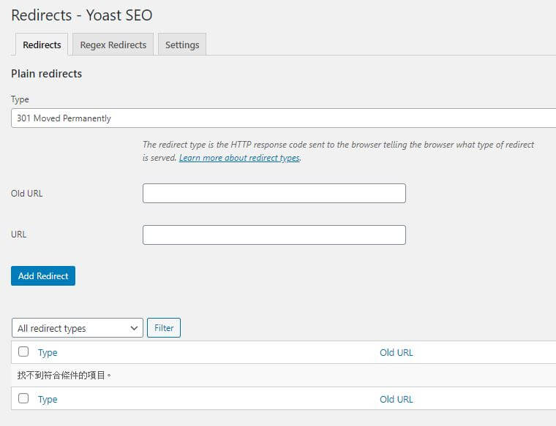
Task: Click the Add Redirect button
Action: tap(43, 276)
